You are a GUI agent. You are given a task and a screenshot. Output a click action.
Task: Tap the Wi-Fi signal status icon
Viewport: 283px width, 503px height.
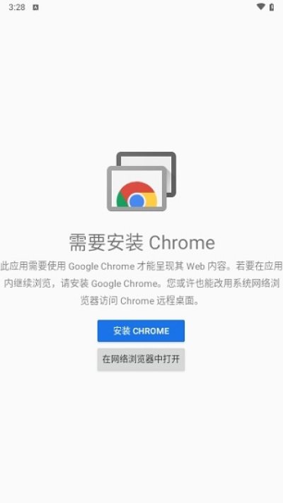point(260,7)
